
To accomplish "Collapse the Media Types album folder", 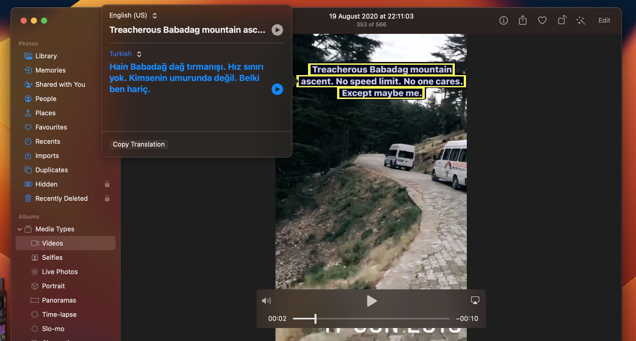I will pos(20,229).
